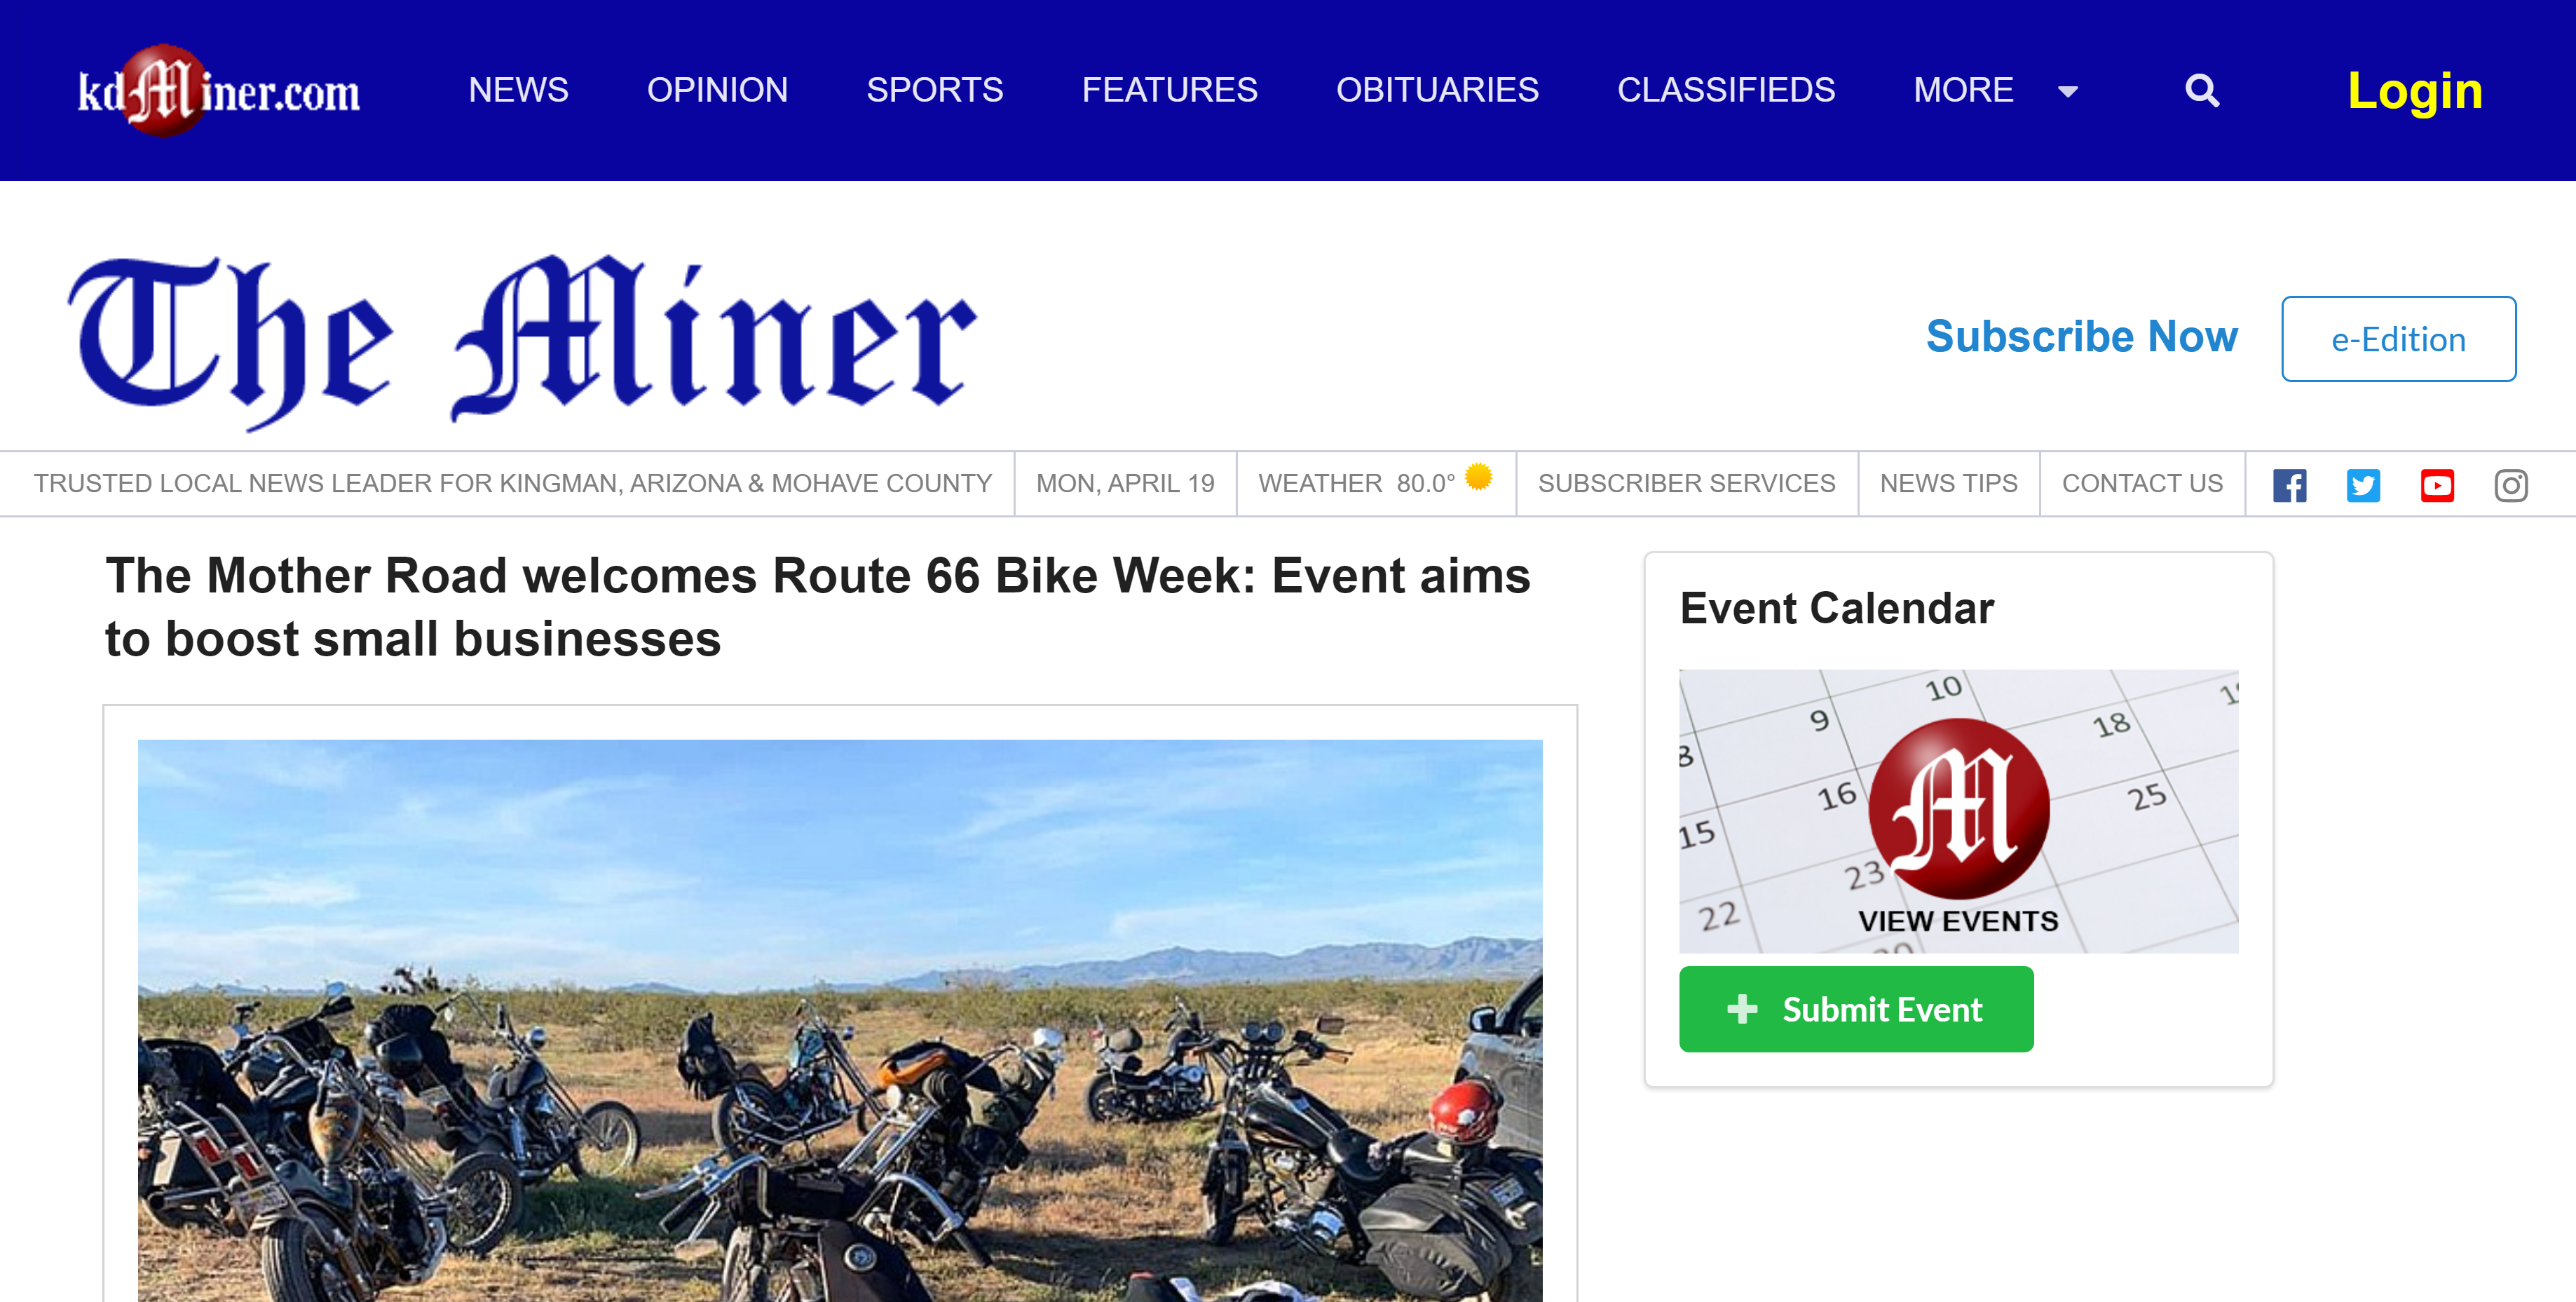Open the View Events calendar thumbnail
Viewport: 2576px width, 1302px height.
pyautogui.click(x=1958, y=811)
